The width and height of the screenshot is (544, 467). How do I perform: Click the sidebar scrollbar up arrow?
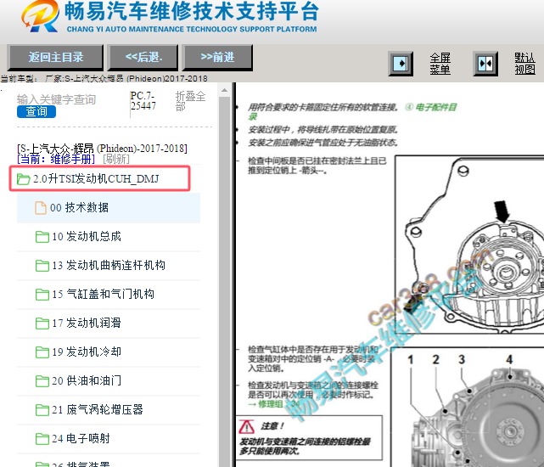click(224, 90)
